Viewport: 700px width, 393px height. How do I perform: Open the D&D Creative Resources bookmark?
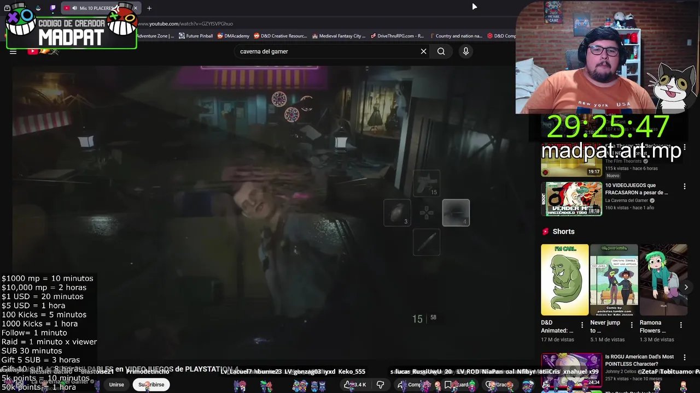pos(281,36)
